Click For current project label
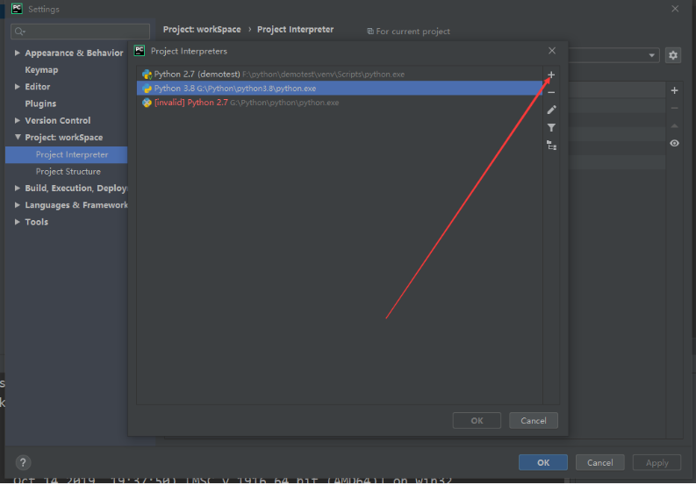This screenshot has height=485, width=696. click(413, 32)
